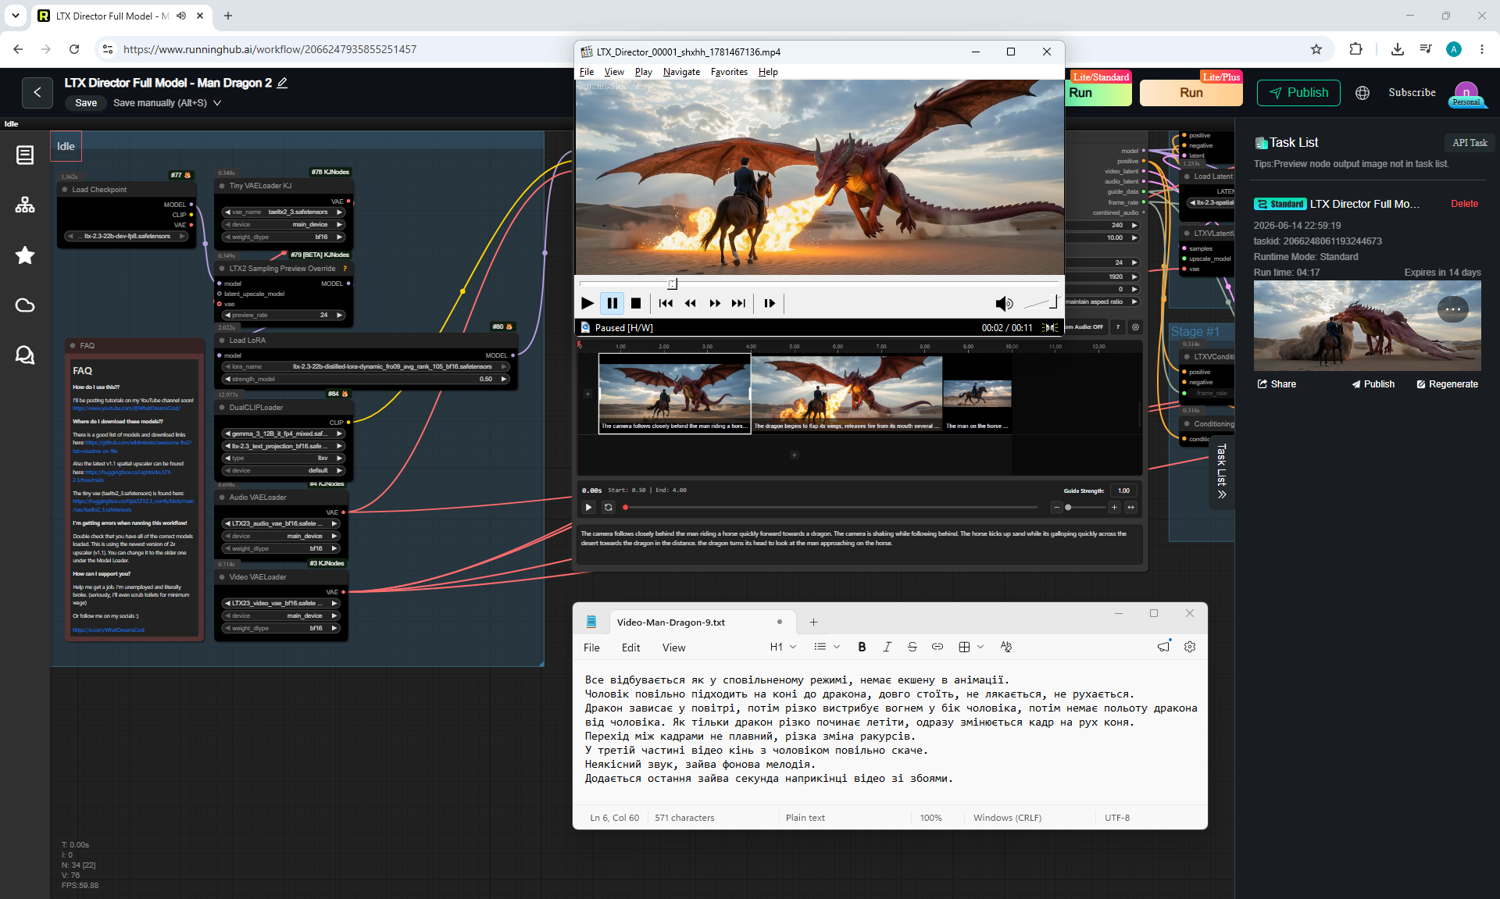Rewind the video in the media player
The height and width of the screenshot is (899, 1500).
690,303
